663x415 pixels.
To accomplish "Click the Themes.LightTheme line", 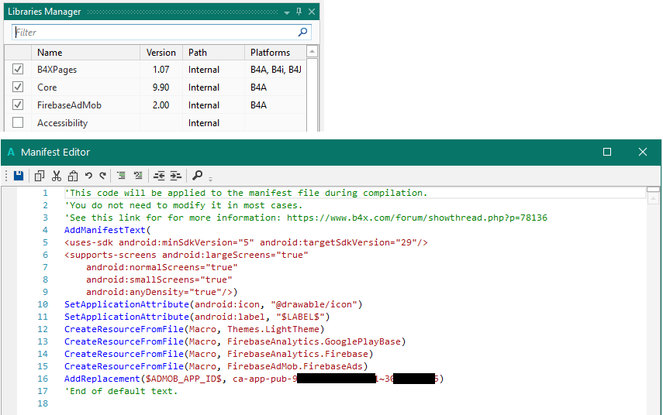I will [195, 329].
